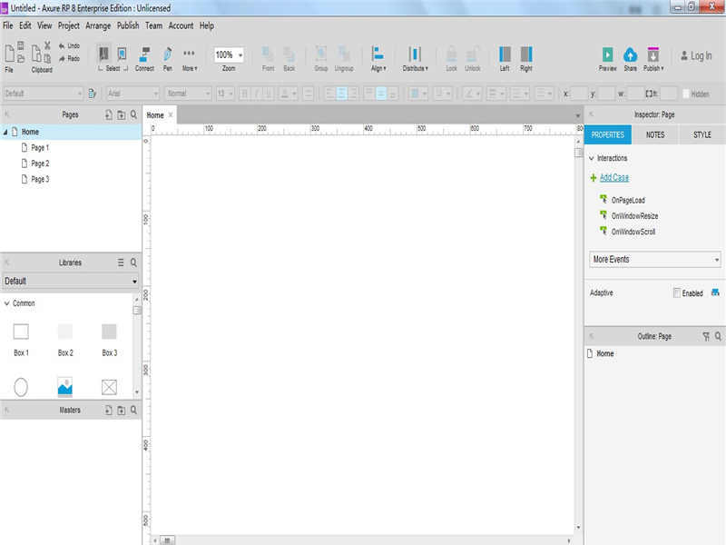Select the Pen tool
This screenshot has width=726, height=545.
(x=168, y=54)
